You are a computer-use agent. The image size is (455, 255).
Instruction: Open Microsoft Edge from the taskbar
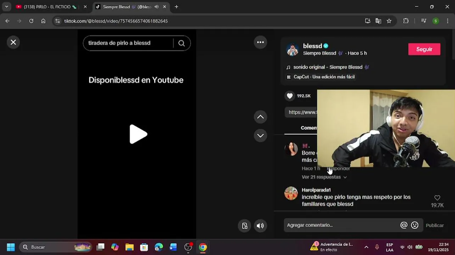[159, 247]
